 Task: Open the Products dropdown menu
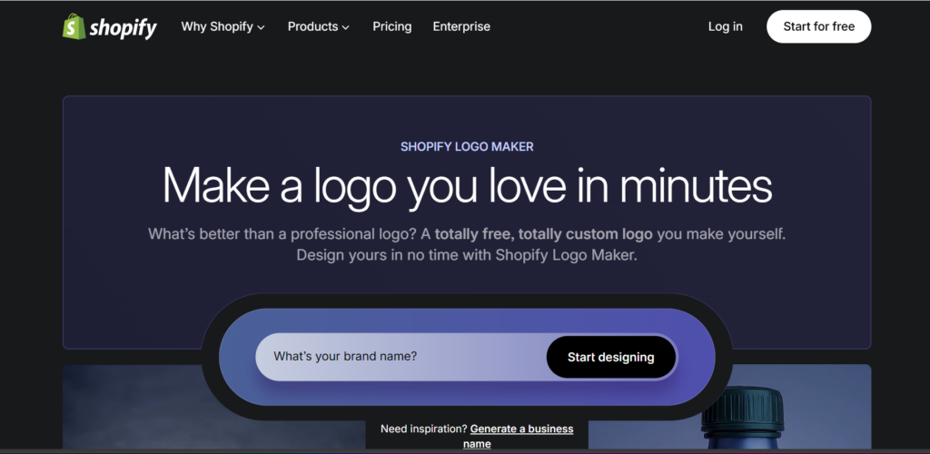coord(319,26)
